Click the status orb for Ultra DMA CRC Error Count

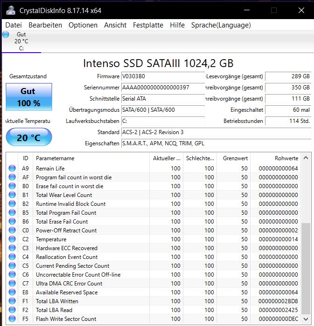pyautogui.click(x=12, y=283)
